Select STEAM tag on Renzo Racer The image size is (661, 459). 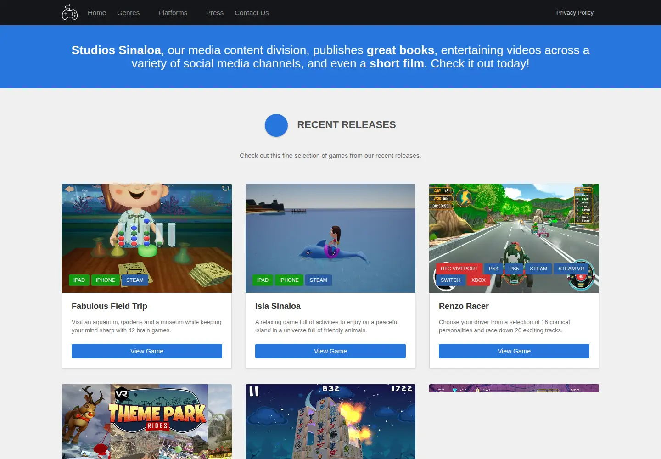538,269
